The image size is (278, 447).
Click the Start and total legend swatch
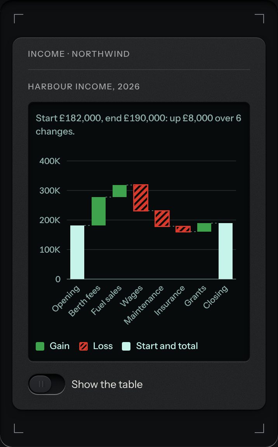pos(126,346)
